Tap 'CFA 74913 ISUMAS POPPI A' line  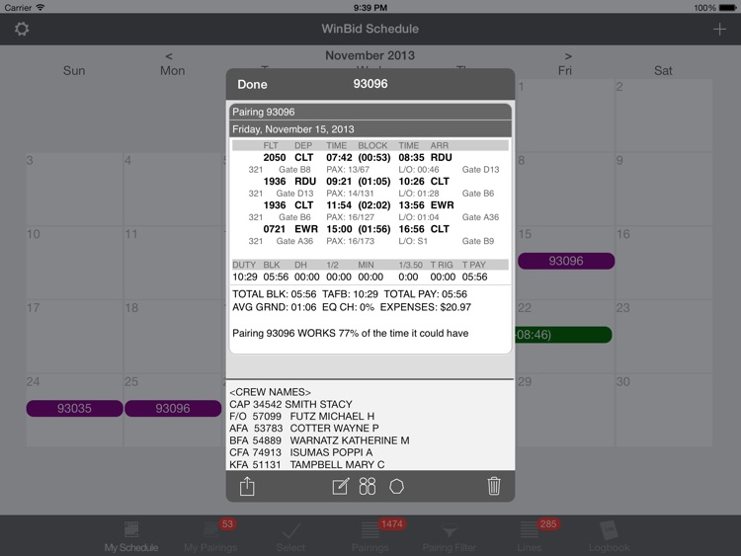[x=301, y=452]
